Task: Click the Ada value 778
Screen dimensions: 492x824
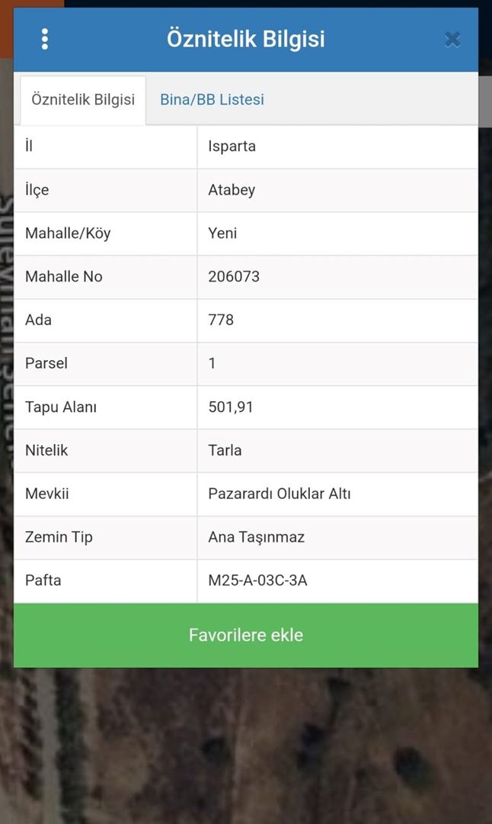Action: click(x=221, y=320)
